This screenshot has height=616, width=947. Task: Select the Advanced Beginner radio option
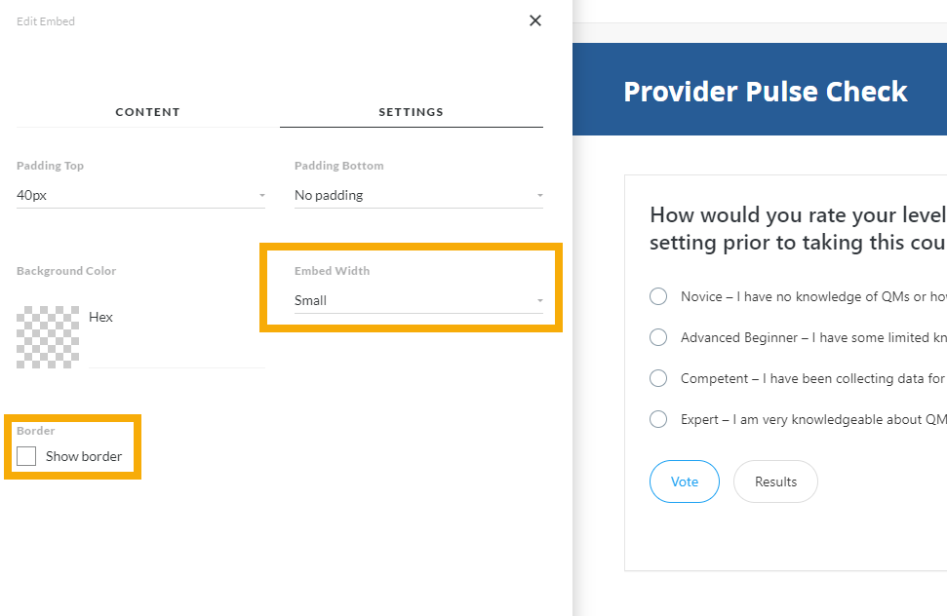tap(658, 337)
